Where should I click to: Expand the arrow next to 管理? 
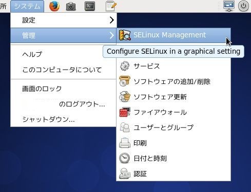click(112, 35)
